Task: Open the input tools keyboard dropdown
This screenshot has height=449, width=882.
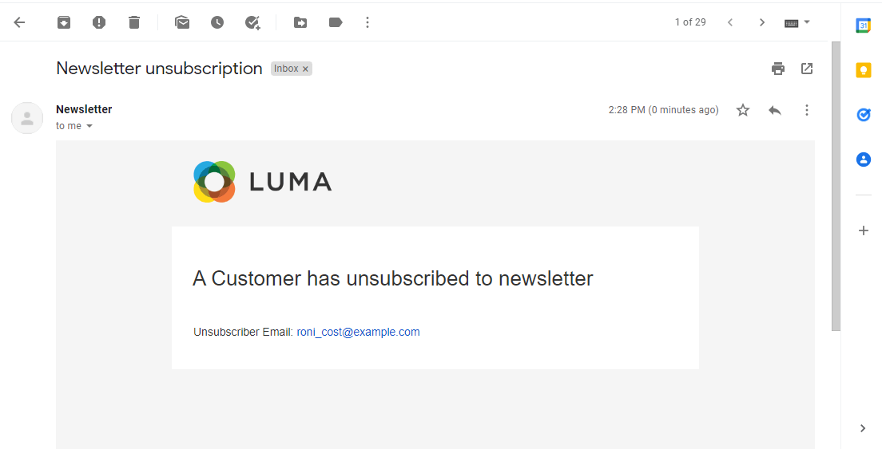Action: coord(806,22)
